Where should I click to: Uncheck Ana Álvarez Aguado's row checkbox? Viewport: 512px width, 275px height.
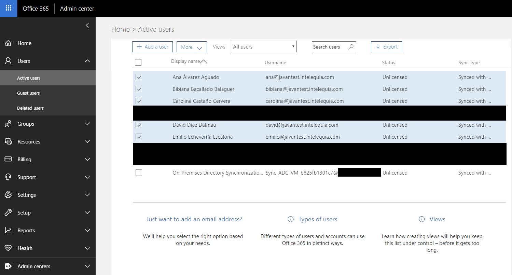(x=139, y=77)
